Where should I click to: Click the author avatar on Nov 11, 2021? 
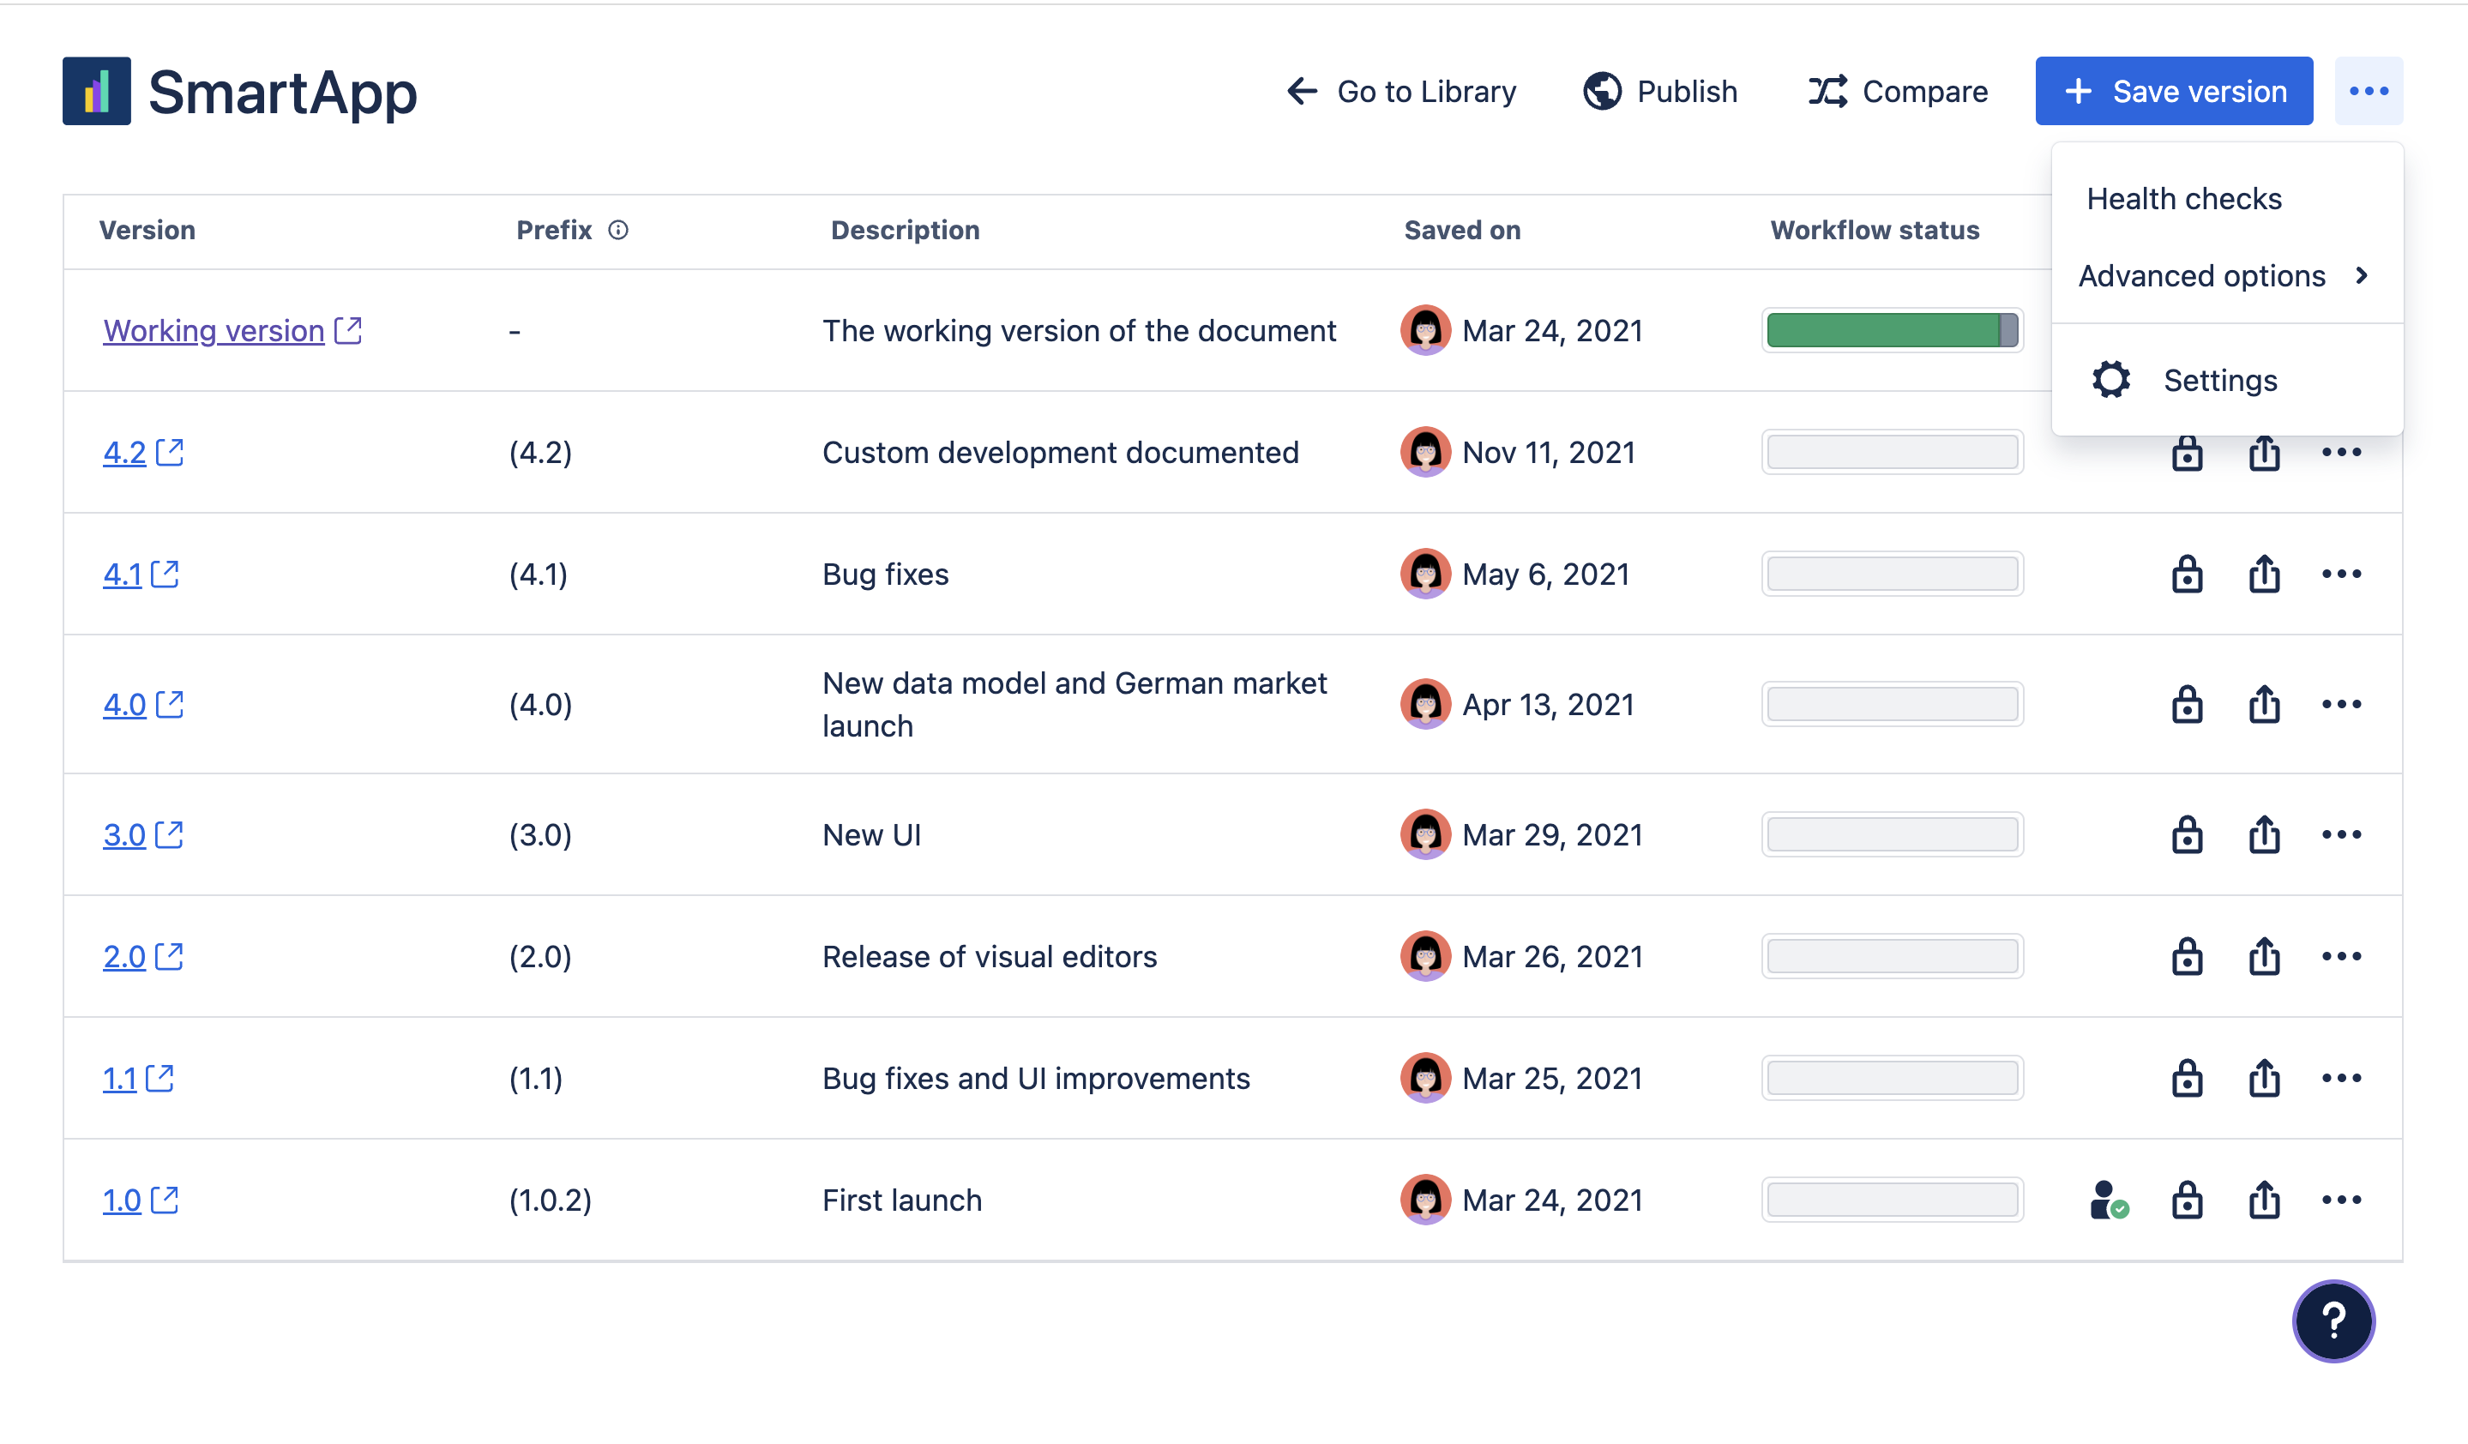click(1426, 452)
